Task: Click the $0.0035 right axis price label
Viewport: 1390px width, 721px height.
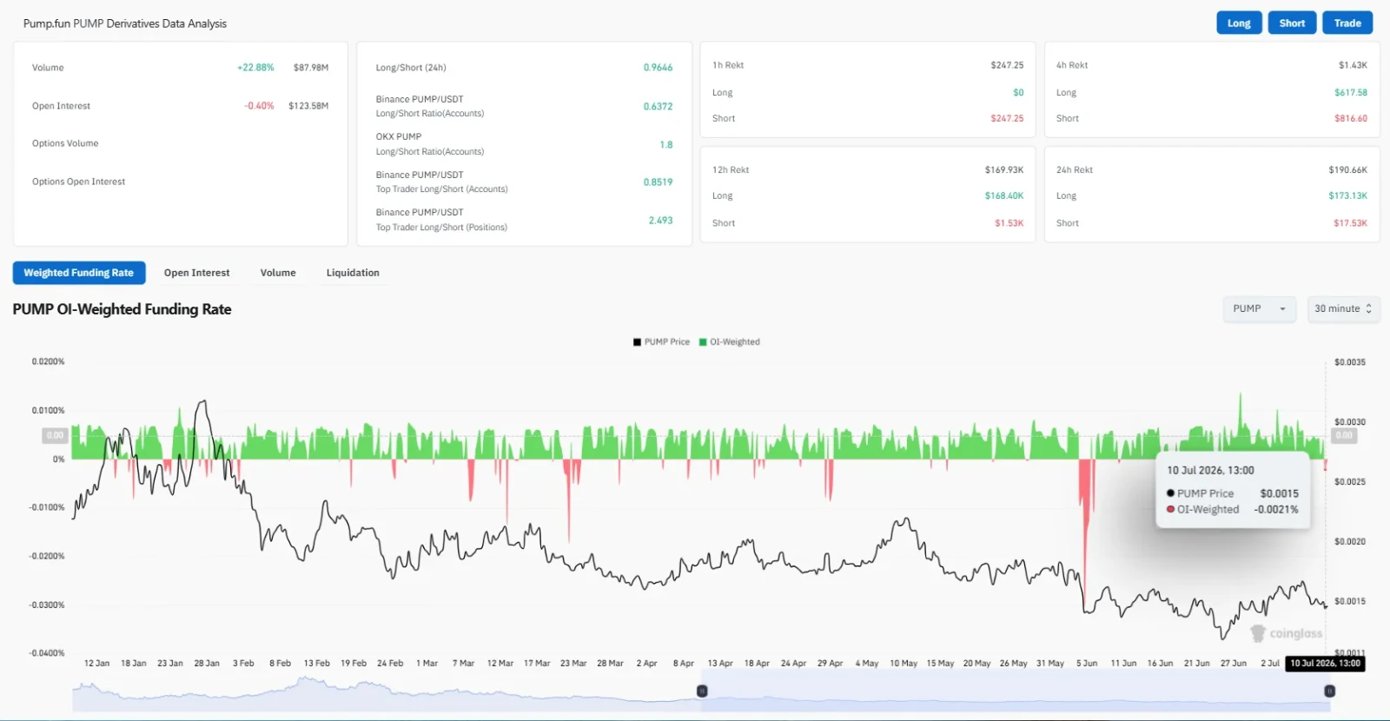Action: (1350, 362)
